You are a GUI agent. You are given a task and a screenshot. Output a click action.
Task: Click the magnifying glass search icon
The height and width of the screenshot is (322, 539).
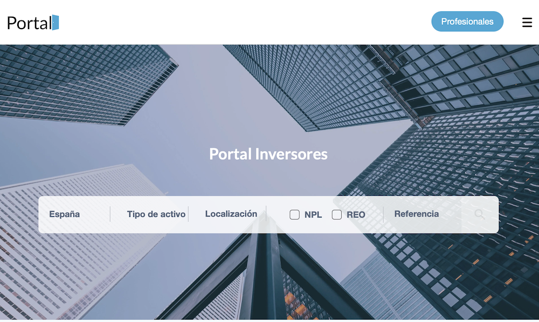click(479, 215)
